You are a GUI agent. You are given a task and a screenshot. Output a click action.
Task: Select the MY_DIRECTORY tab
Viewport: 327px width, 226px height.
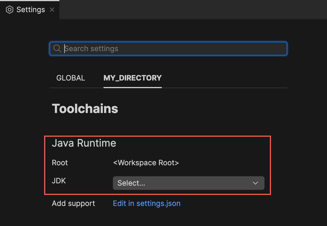(132, 78)
